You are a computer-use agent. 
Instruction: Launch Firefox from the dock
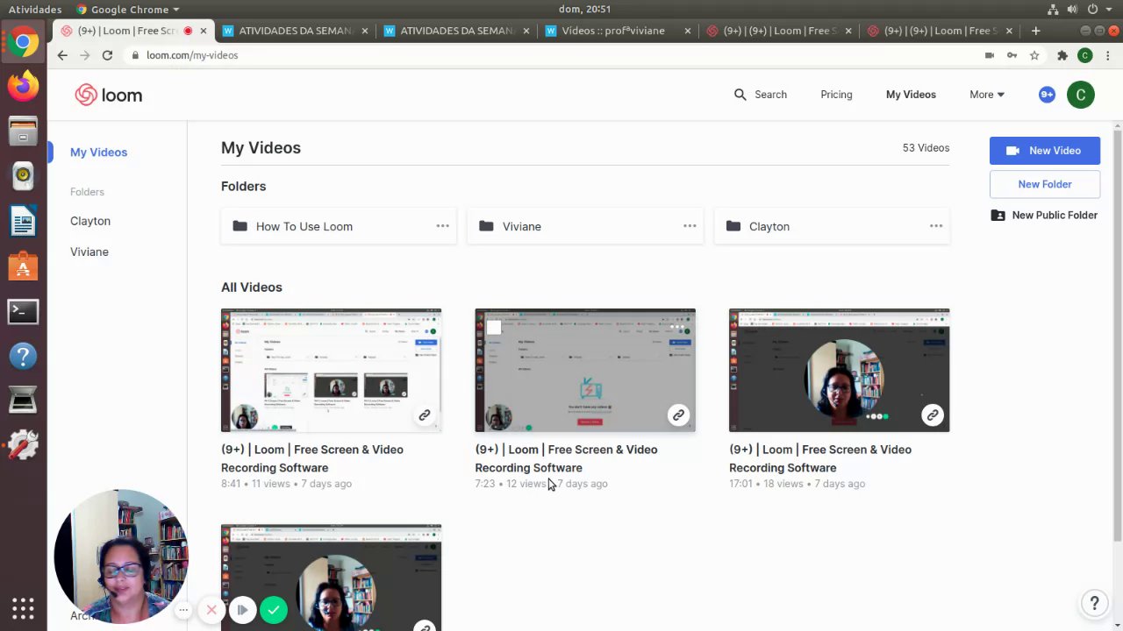23,86
